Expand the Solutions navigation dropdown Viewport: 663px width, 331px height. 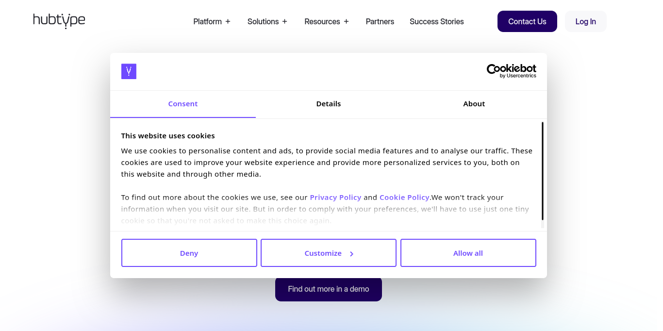[264, 21]
